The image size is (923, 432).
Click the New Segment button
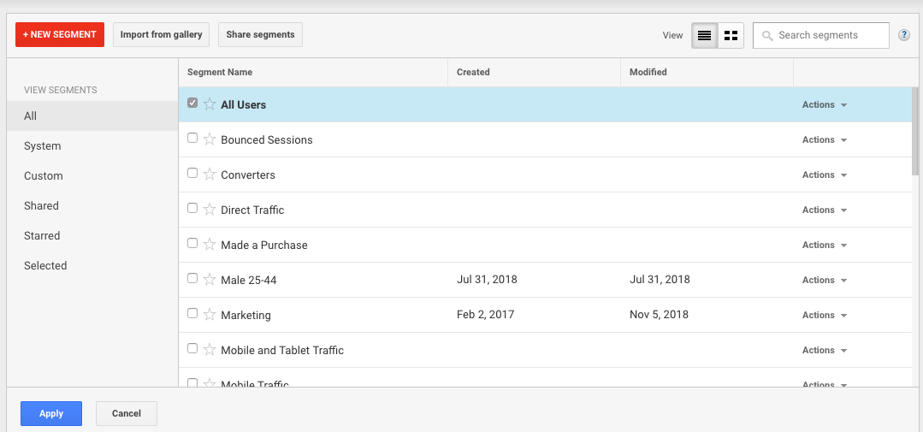tap(60, 34)
